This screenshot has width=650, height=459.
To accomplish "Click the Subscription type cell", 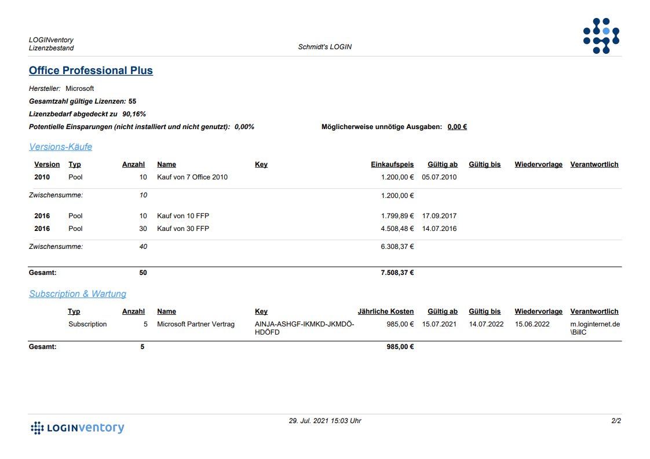I will tap(87, 324).
